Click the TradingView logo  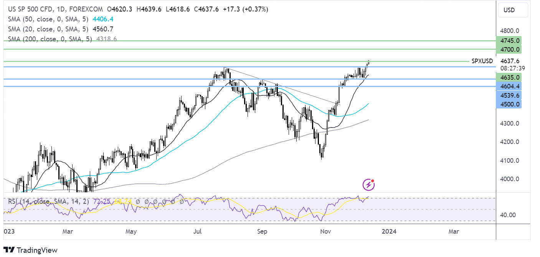[x=30, y=250]
